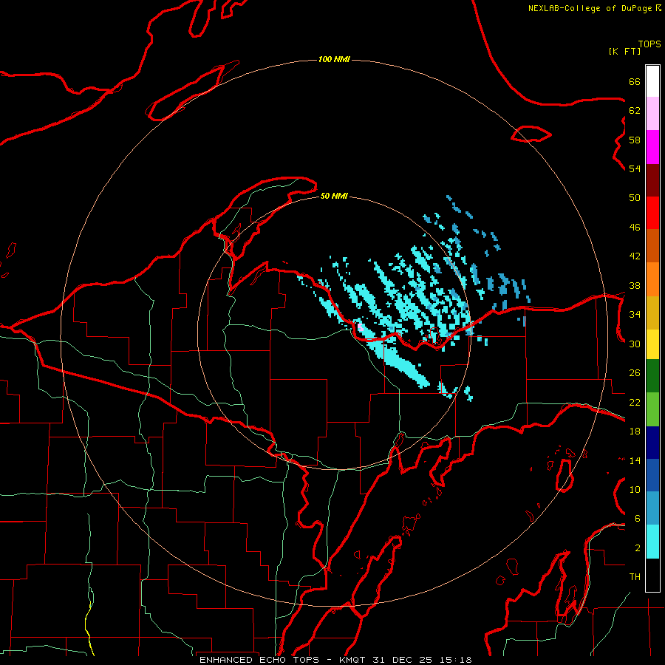This screenshot has width=665, height=665.
Task: Click the orange 38 kft legend swatch
Action: pyautogui.click(x=652, y=279)
